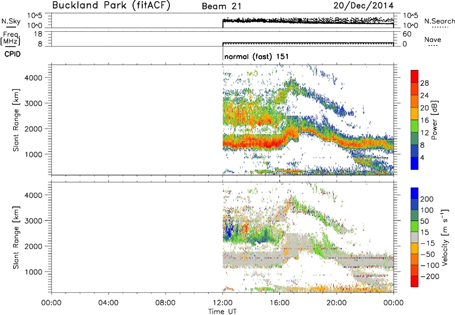
Task: Click the '08:00' time axis label
Action: pos(166,303)
